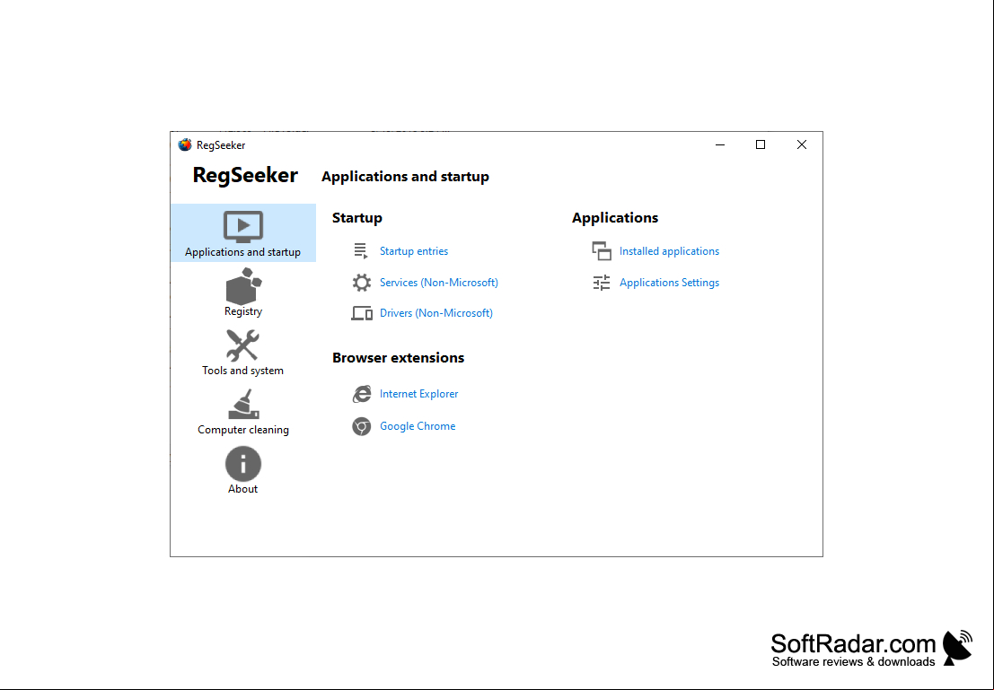Click the Installed applications windows icon

click(601, 251)
